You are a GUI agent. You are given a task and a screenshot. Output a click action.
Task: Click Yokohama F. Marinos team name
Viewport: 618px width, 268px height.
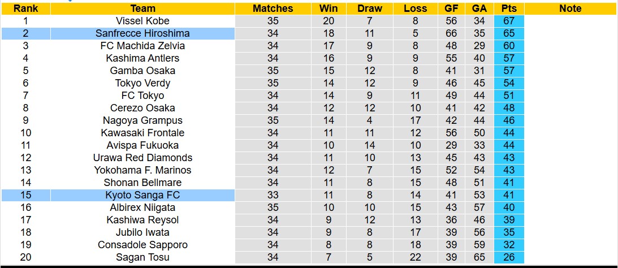(142, 170)
